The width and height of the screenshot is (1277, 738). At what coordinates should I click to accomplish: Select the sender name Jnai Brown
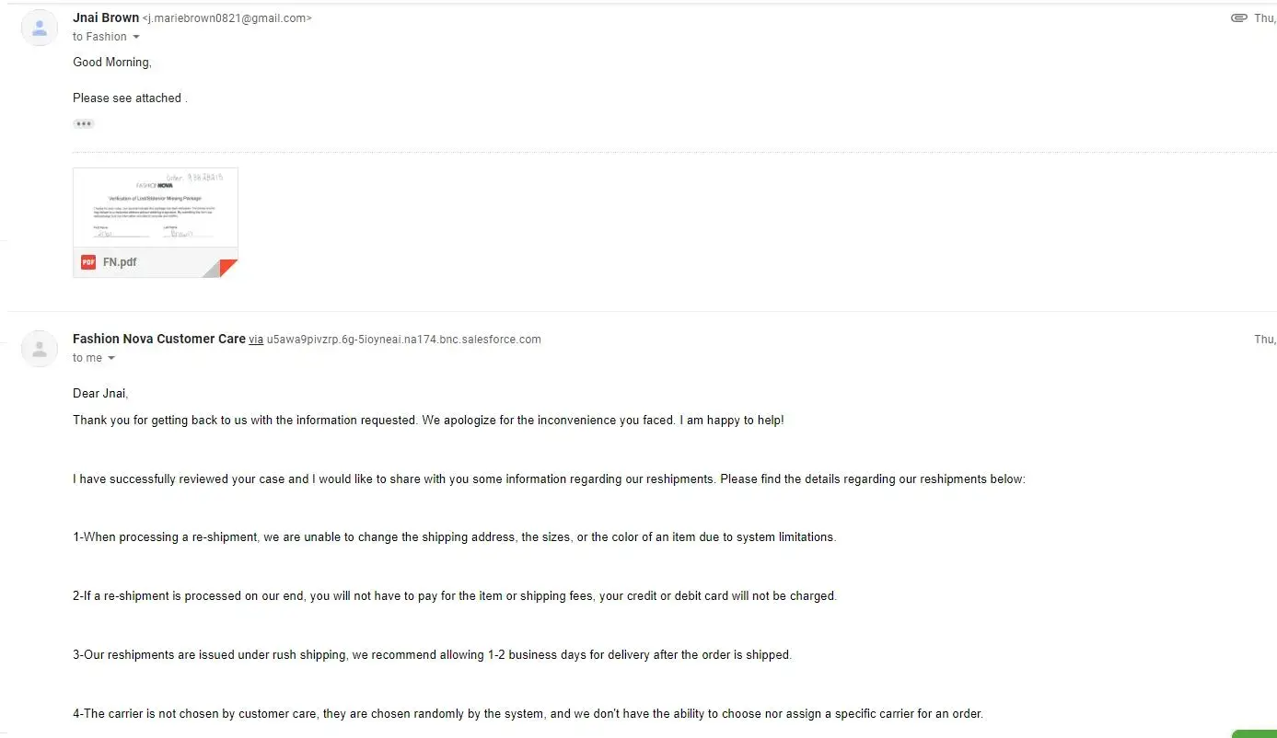(x=106, y=17)
